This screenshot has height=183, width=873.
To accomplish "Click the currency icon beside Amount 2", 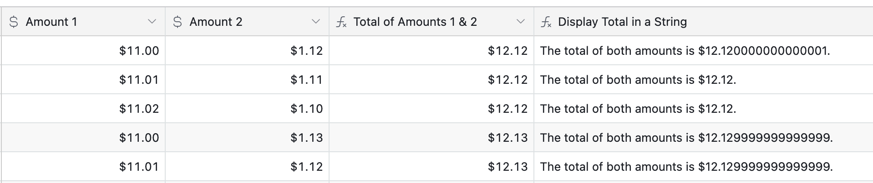I will click(178, 22).
